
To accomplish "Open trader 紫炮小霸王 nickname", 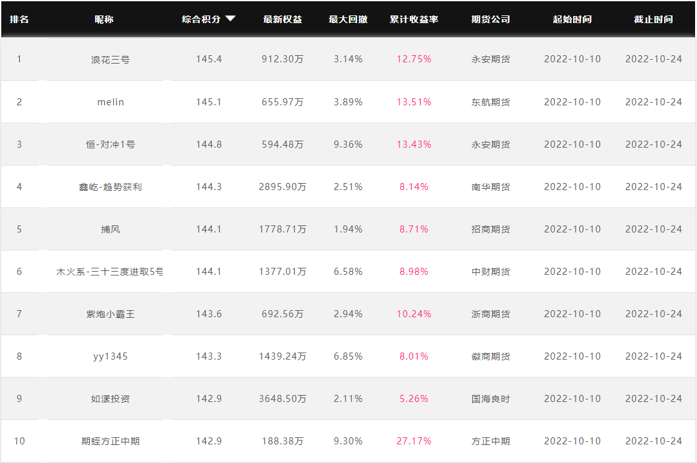I will [x=110, y=314].
